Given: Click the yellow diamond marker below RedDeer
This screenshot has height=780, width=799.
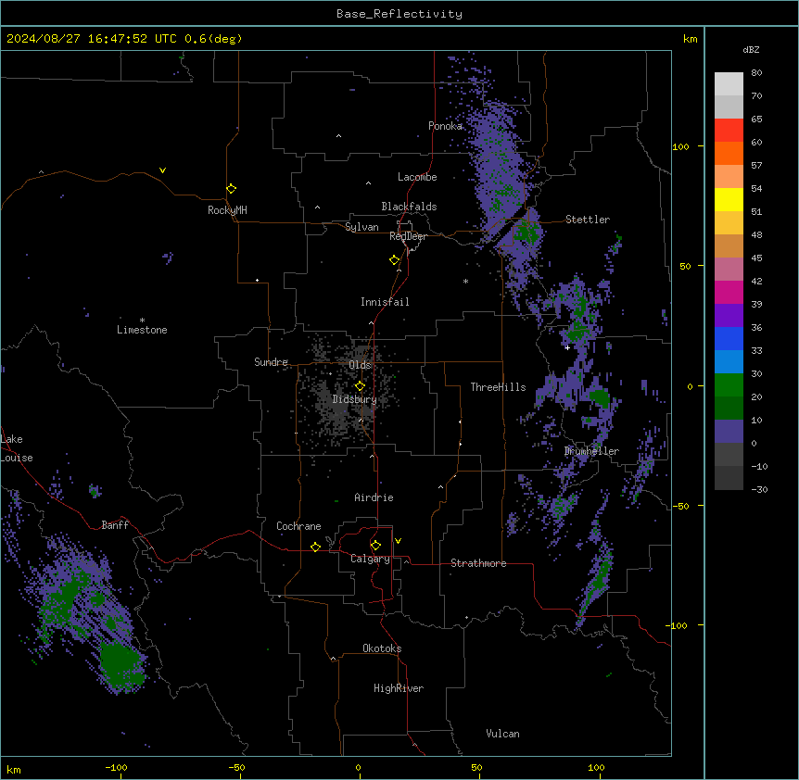Looking at the screenshot, I should pos(394,260).
